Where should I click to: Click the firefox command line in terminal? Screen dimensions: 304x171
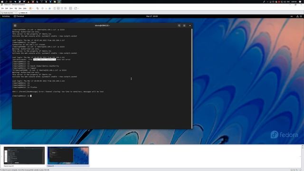[25, 87]
